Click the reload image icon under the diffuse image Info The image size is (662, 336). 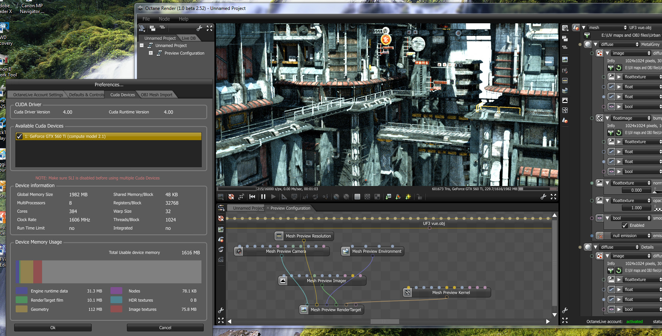618,68
